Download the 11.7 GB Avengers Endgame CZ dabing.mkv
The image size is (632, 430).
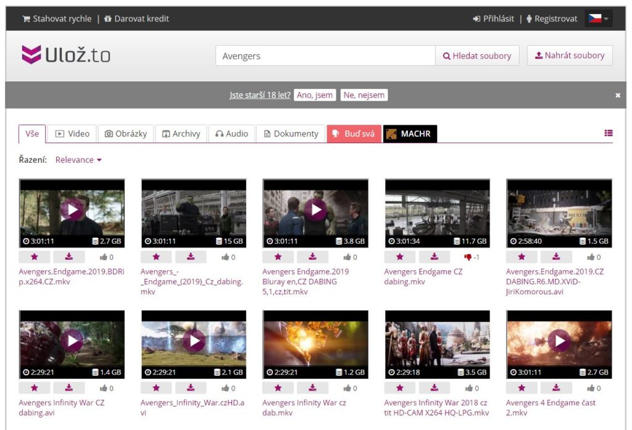(434, 257)
